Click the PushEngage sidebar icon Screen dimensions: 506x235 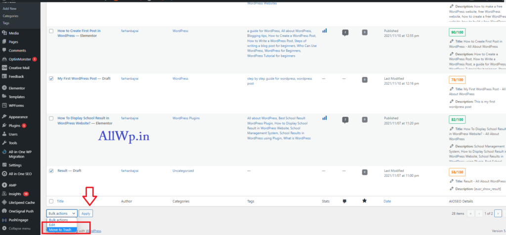coord(4,220)
